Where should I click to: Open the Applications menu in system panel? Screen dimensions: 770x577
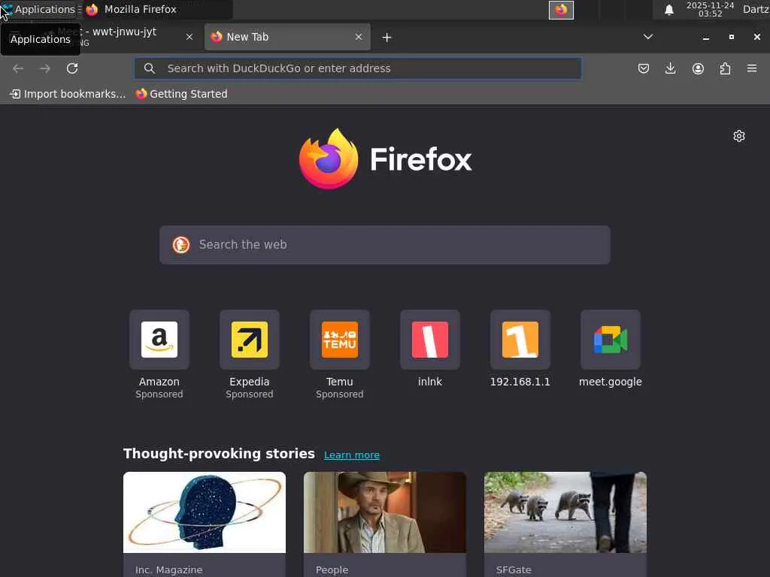tap(39, 9)
